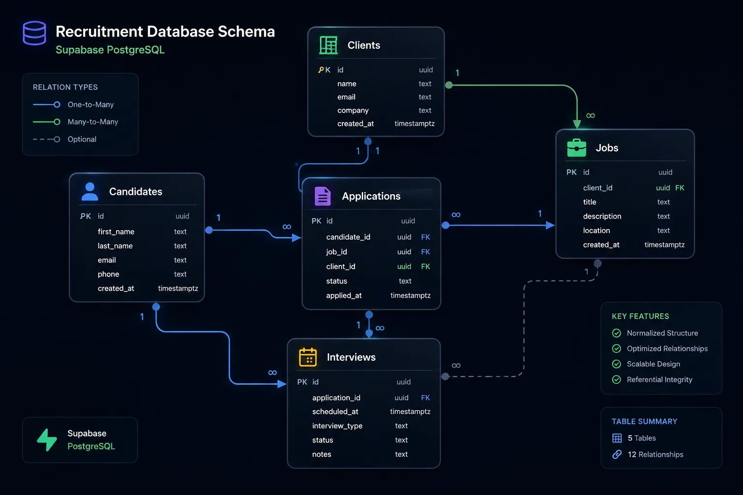743x495 pixels.
Task: Select the Clients table title
Action: click(364, 45)
